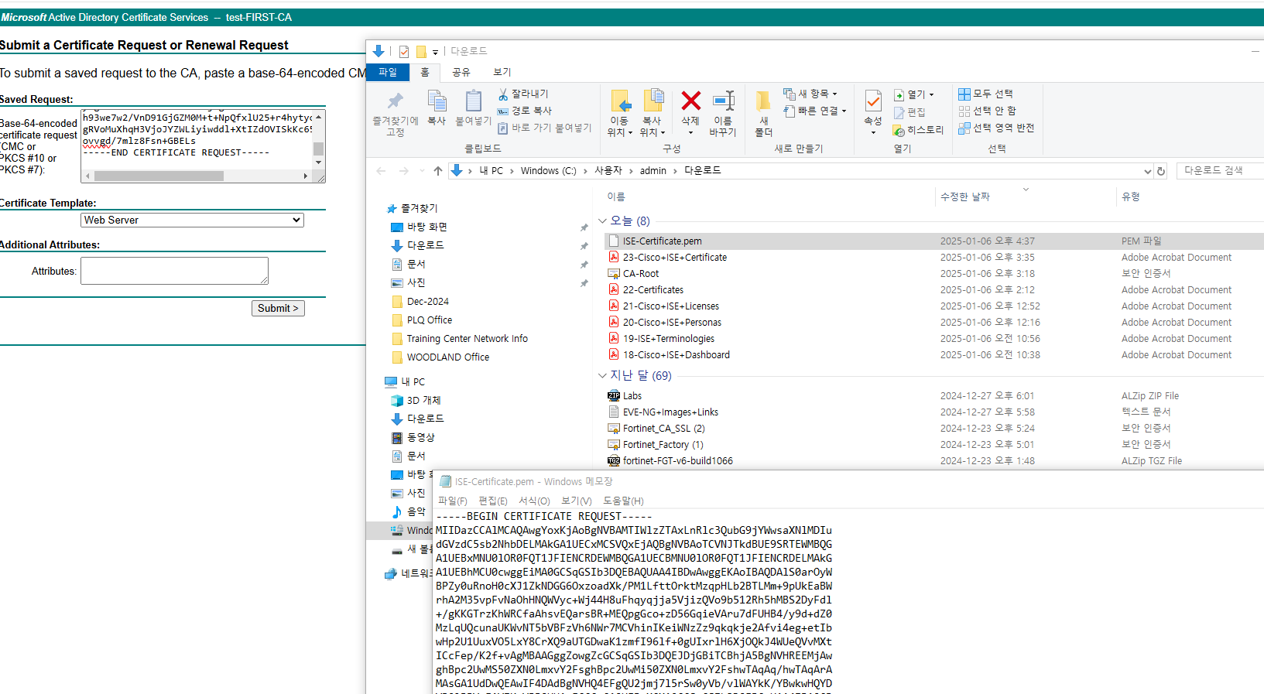The image size is (1264, 694).
Task: Switch to the View ribbon tab
Action: point(502,72)
